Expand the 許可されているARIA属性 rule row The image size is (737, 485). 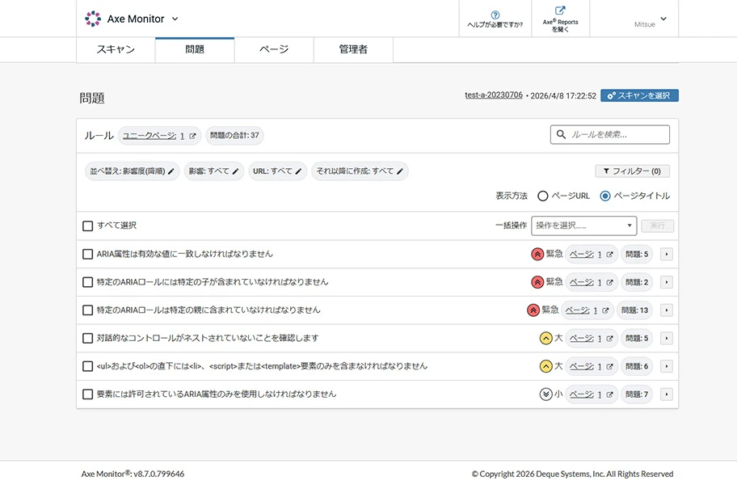click(667, 394)
